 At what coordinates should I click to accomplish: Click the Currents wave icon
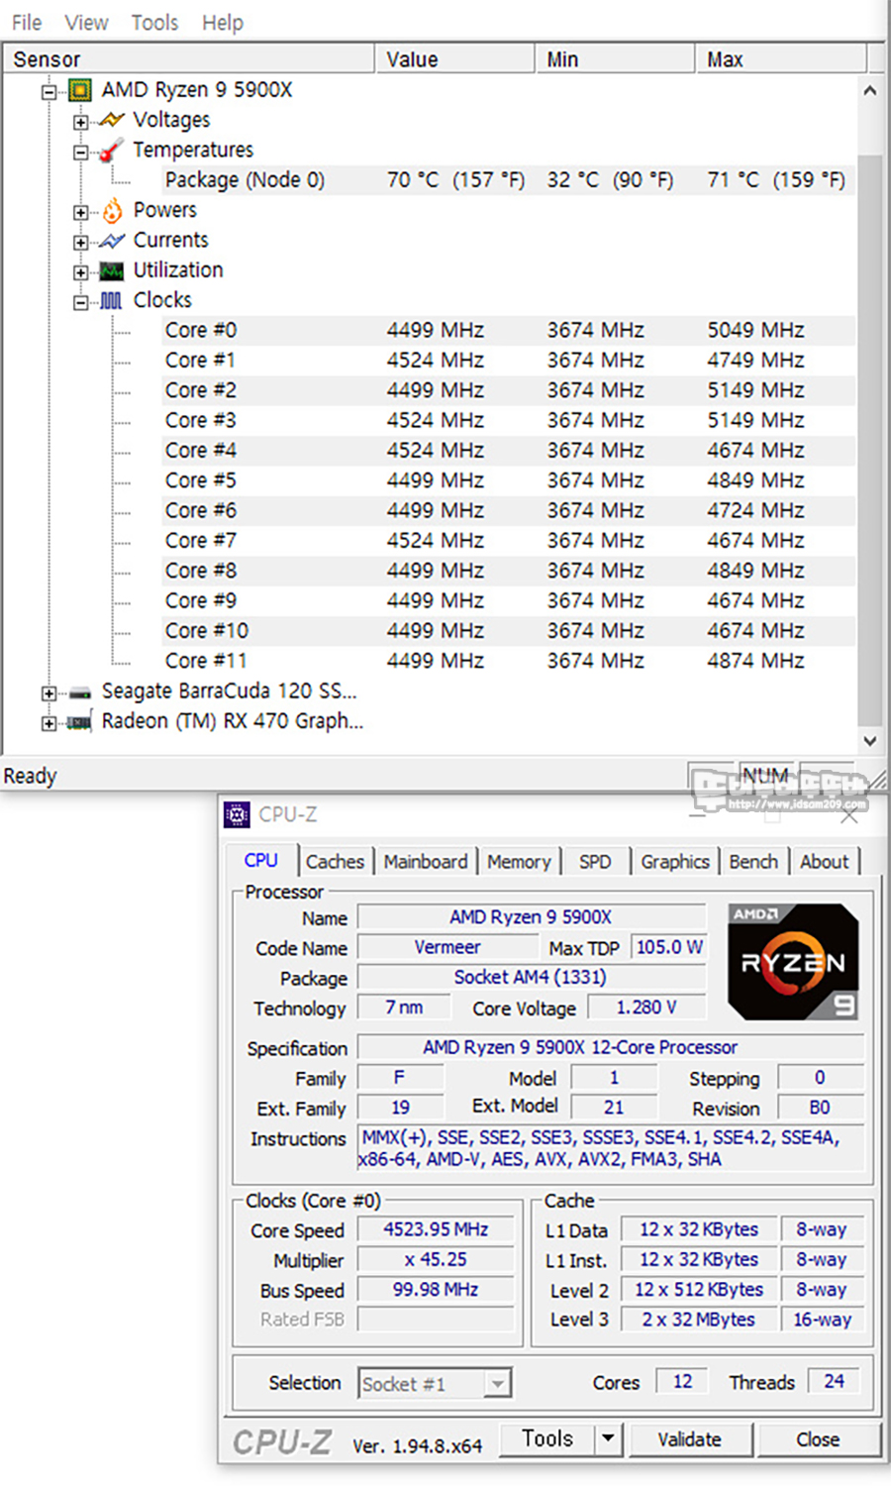click(x=112, y=241)
